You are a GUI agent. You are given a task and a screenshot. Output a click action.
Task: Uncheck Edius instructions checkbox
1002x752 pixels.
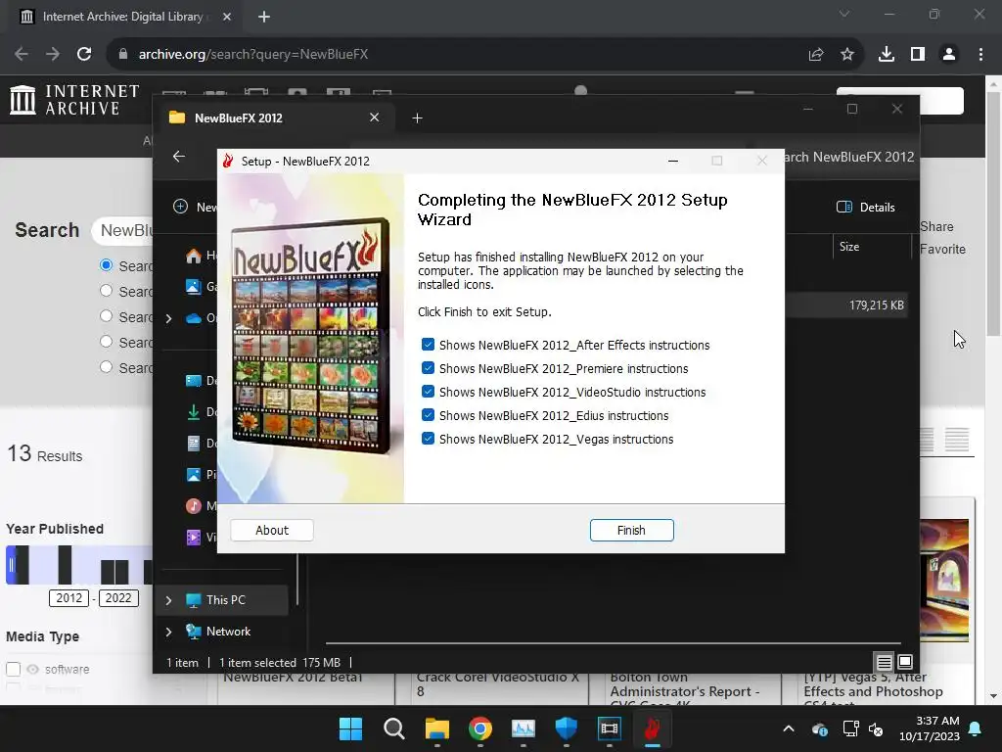click(429, 415)
